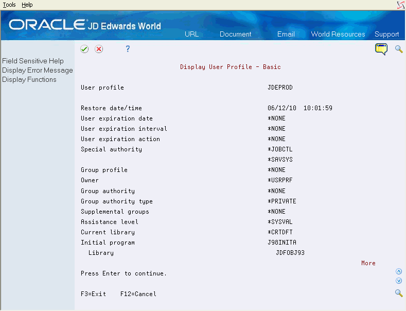Image resolution: width=406 pixels, height=311 pixels.
Task: Click the JDFOBJ93 library value
Action: [290, 253]
